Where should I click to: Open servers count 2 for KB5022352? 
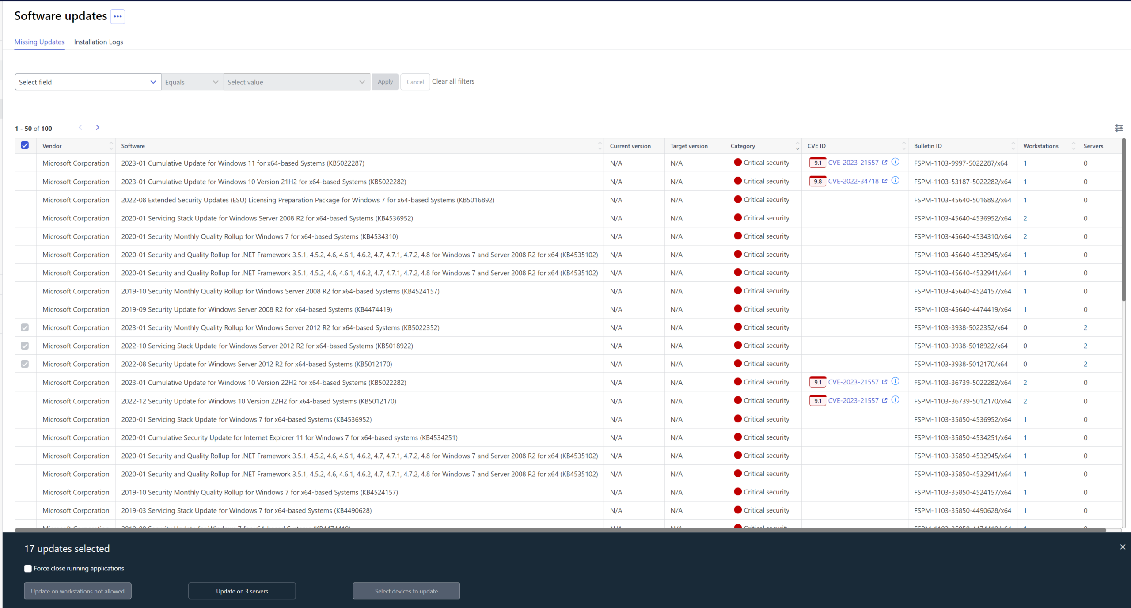coord(1085,328)
